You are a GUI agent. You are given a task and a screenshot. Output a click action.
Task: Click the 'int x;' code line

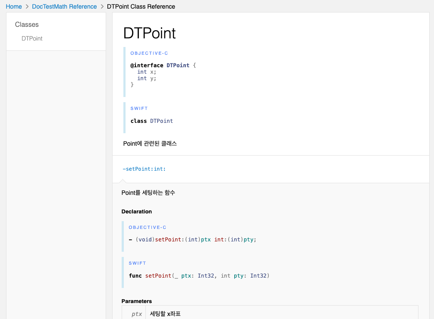coord(147,72)
